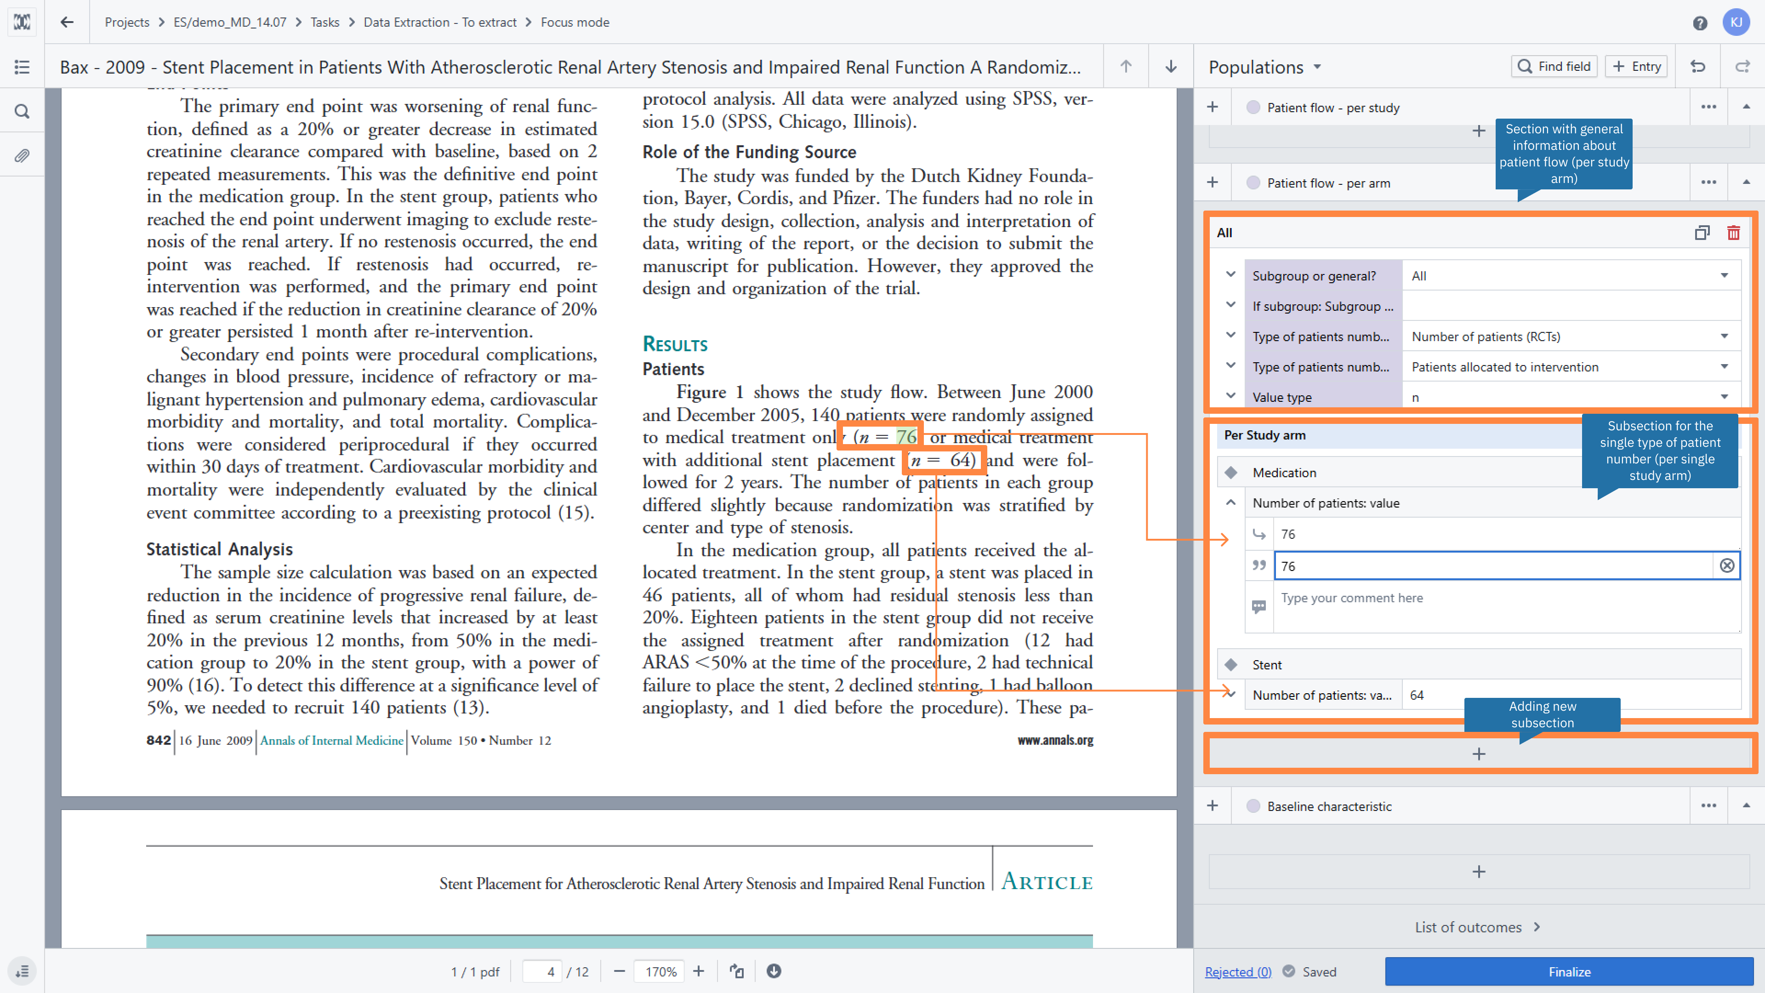The image size is (1765, 993).
Task: Open Data Extraction - To extract breadcrumb
Action: point(440,22)
